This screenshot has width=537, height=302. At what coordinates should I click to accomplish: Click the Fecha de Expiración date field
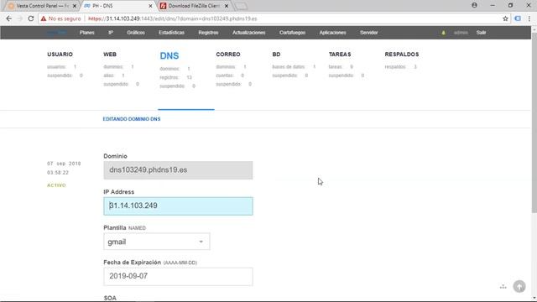point(178,276)
